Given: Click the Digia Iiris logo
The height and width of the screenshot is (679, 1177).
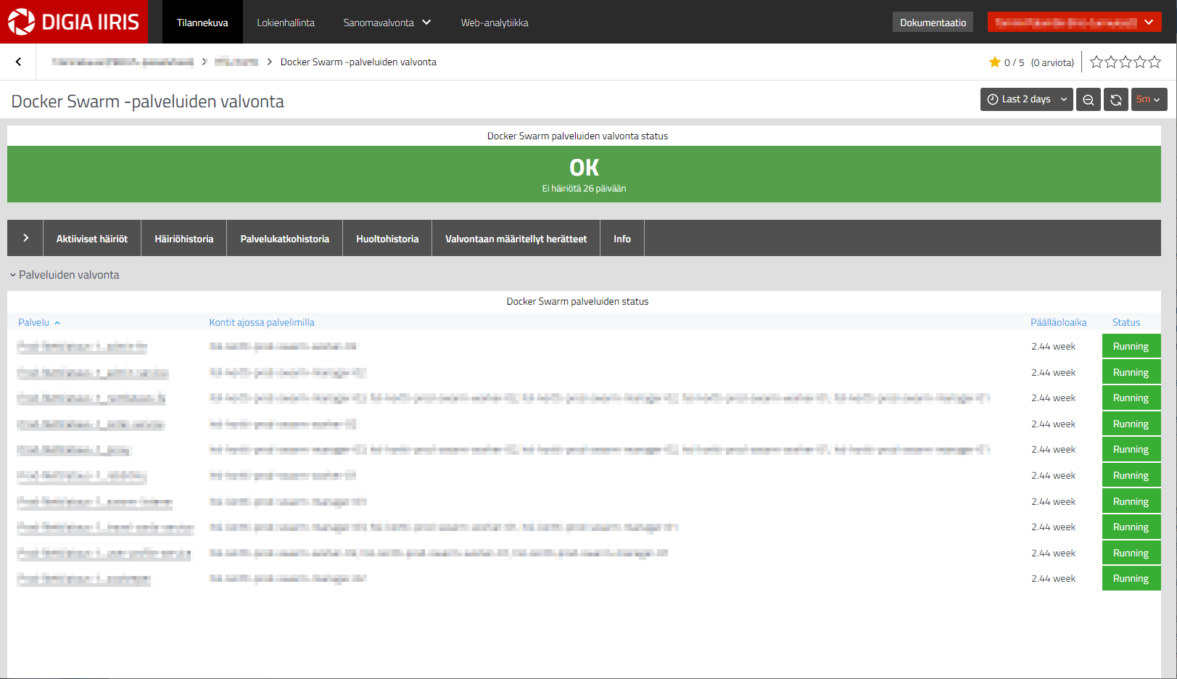Looking at the screenshot, I should point(73,22).
